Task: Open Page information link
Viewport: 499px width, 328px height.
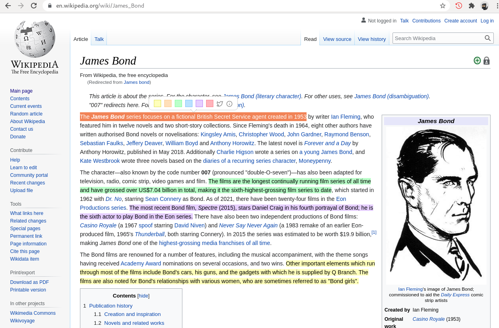Action: click(28, 244)
